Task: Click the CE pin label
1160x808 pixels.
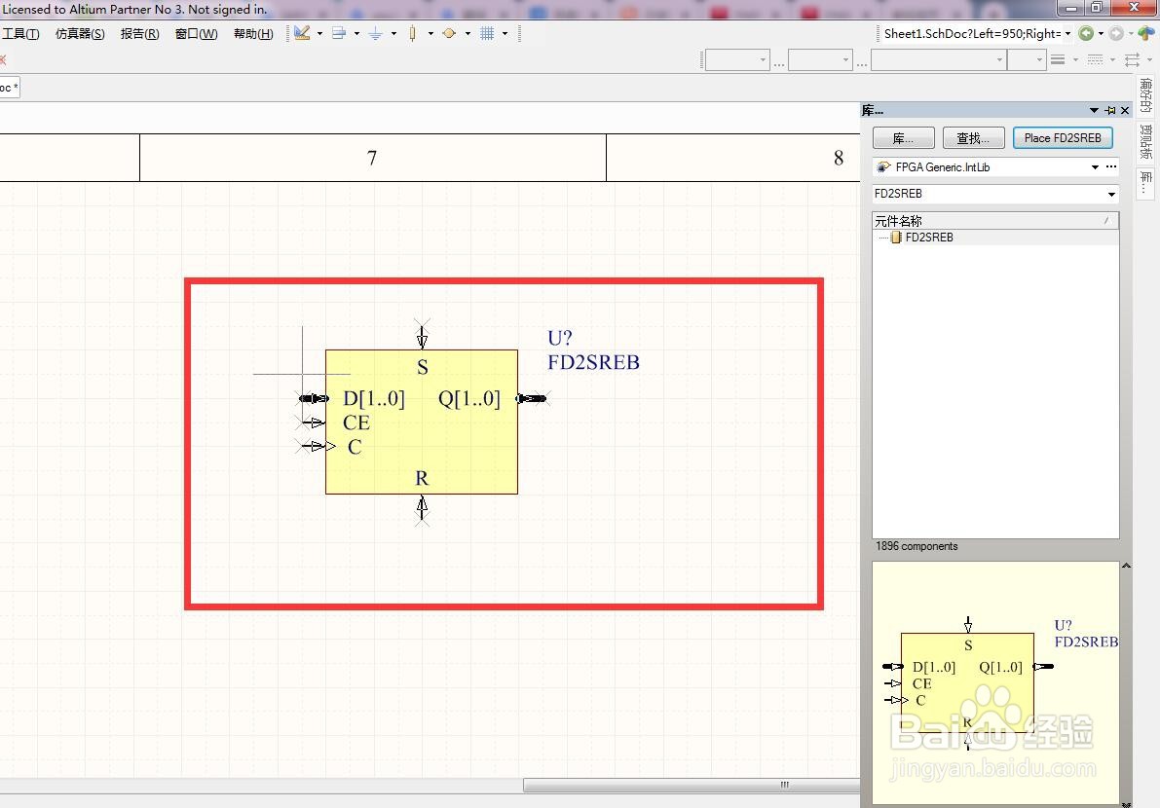Action: [356, 422]
